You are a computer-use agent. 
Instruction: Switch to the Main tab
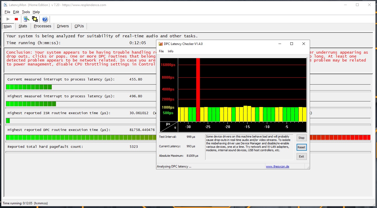click(8, 26)
